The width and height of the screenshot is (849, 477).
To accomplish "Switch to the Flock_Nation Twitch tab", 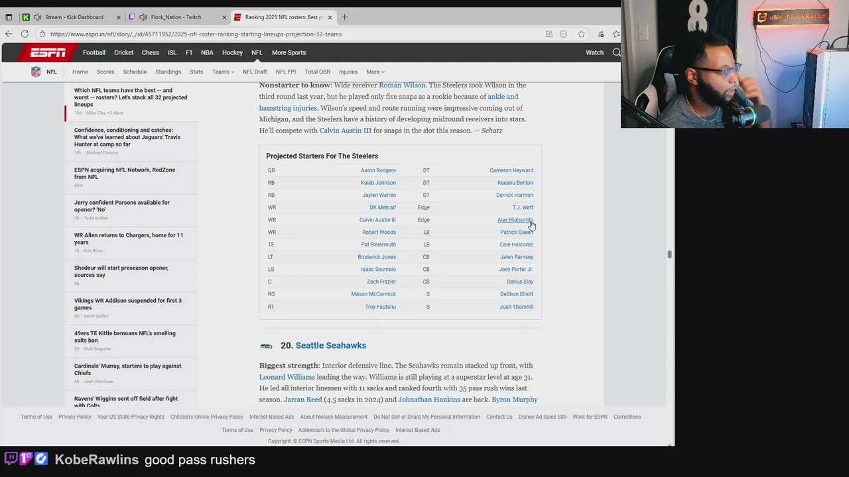I will [176, 17].
